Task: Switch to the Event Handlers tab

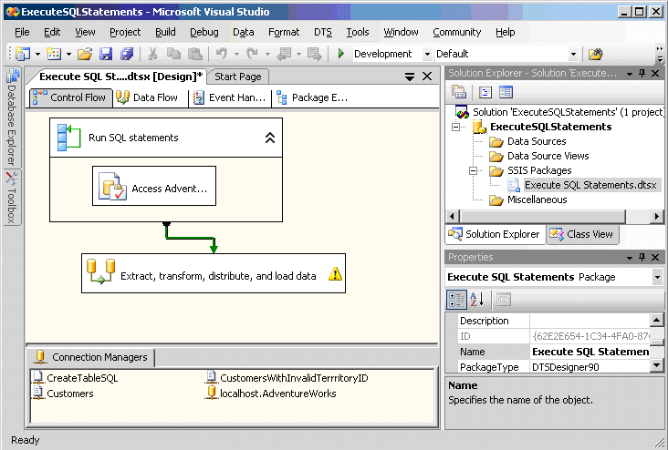Action: 230,97
